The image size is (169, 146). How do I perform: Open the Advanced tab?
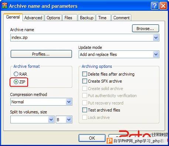click(33, 18)
